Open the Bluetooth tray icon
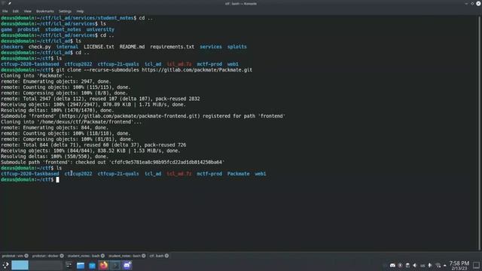482x271 pixels. (x=430, y=265)
